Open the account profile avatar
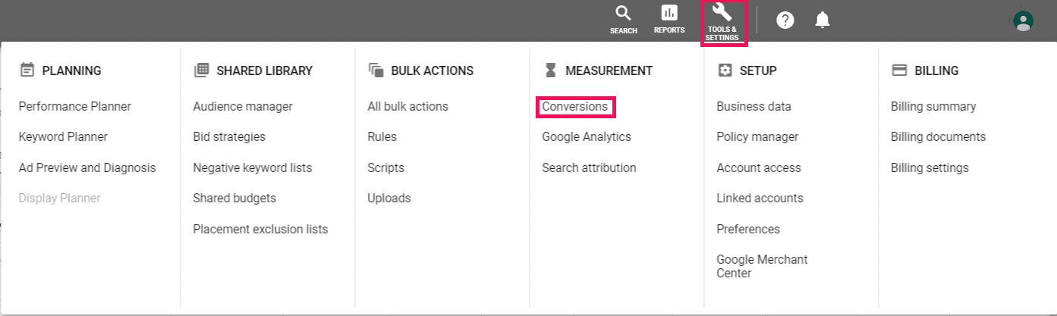Image resolution: width=1057 pixels, height=316 pixels. tap(1023, 20)
